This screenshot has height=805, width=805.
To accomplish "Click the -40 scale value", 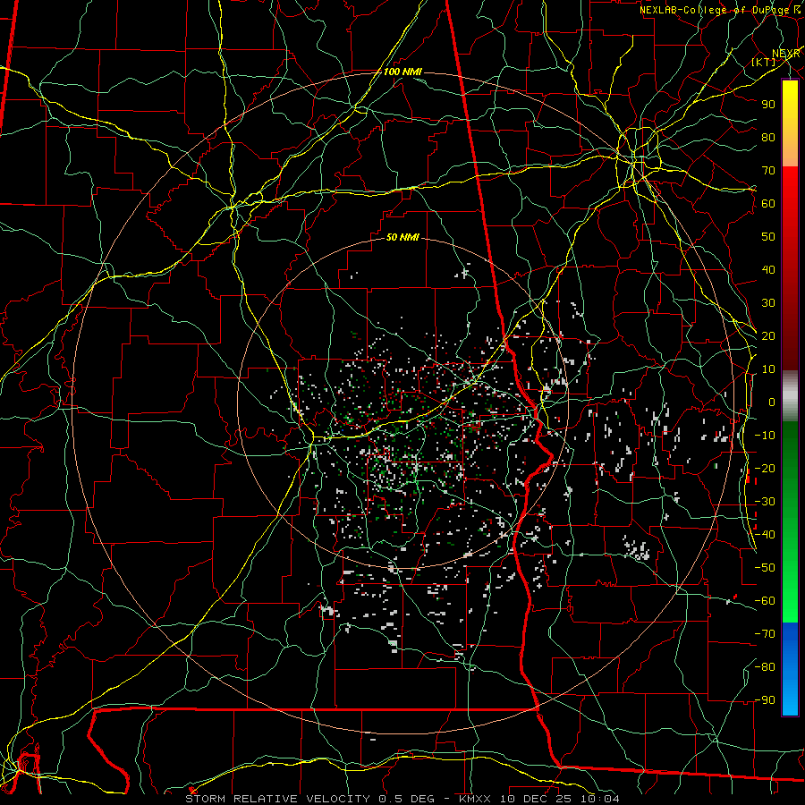I will click(x=765, y=535).
